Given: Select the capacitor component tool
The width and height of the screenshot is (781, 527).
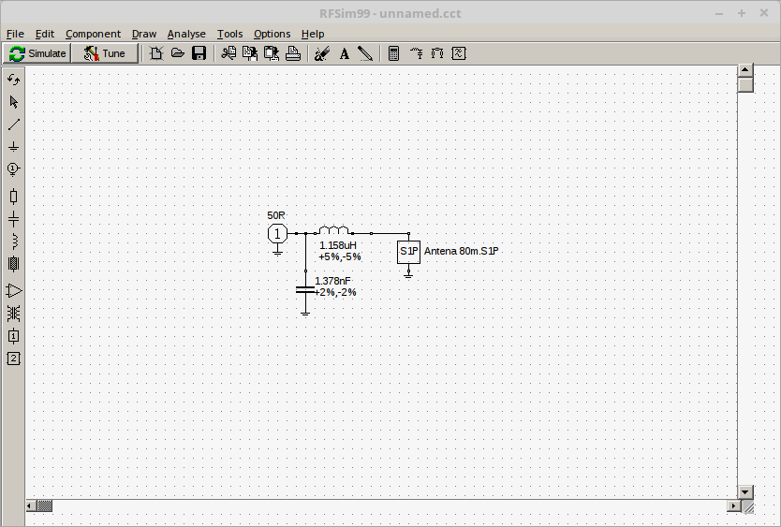Looking at the screenshot, I should (x=14, y=218).
